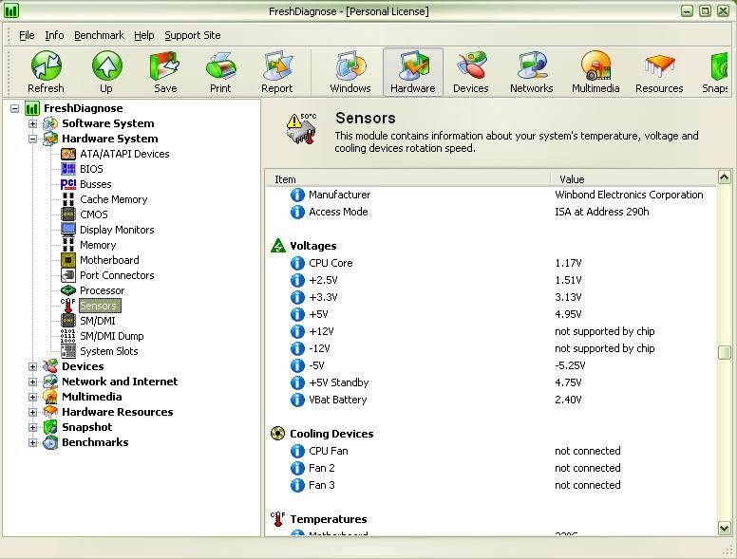Image resolution: width=737 pixels, height=559 pixels.
Task: Click the BIOS chip icon in tree
Action: click(x=68, y=169)
